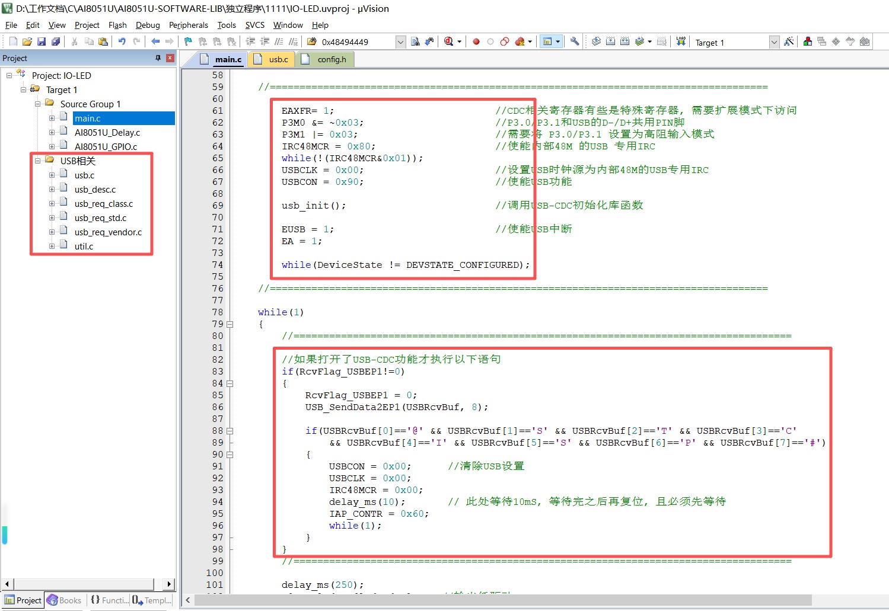Open Options for Target magic wand icon
Viewport: 889px width, 611px height.
click(x=788, y=41)
